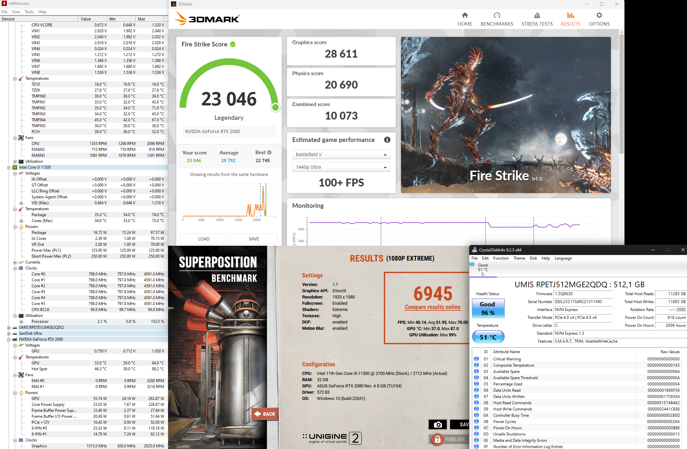Screen dimensions: 687x449
Task: Click the SAVE button in 3DMark
Action: pyautogui.click(x=254, y=239)
